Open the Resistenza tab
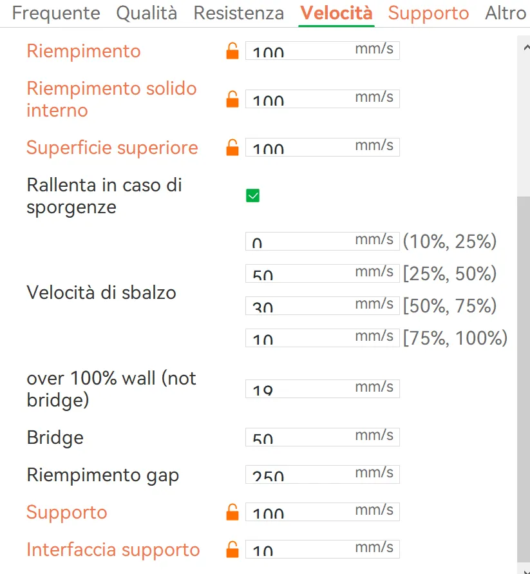The width and height of the screenshot is (530, 574). coord(239,13)
